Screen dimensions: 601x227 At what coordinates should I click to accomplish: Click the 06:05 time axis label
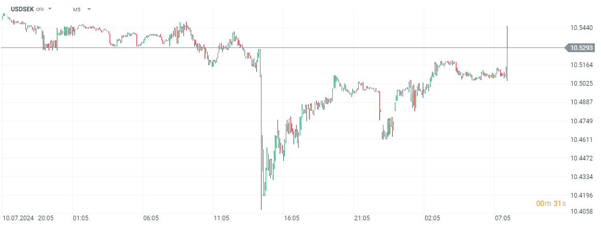click(x=151, y=219)
